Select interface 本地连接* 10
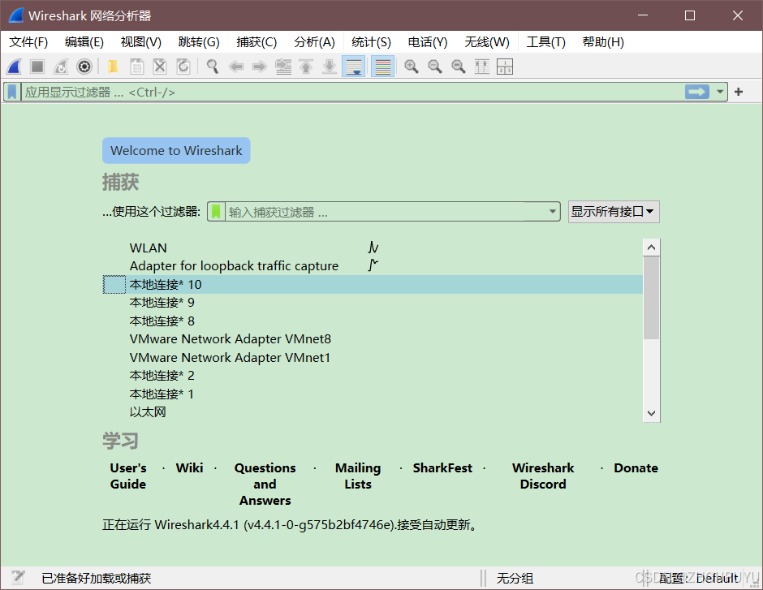 click(x=373, y=284)
